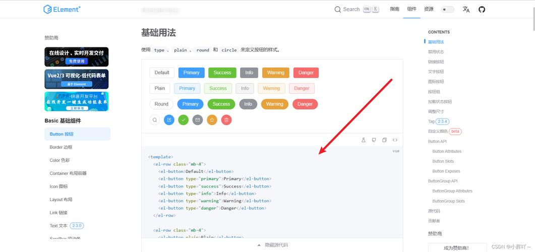Click the solid Primary button

coord(192,73)
